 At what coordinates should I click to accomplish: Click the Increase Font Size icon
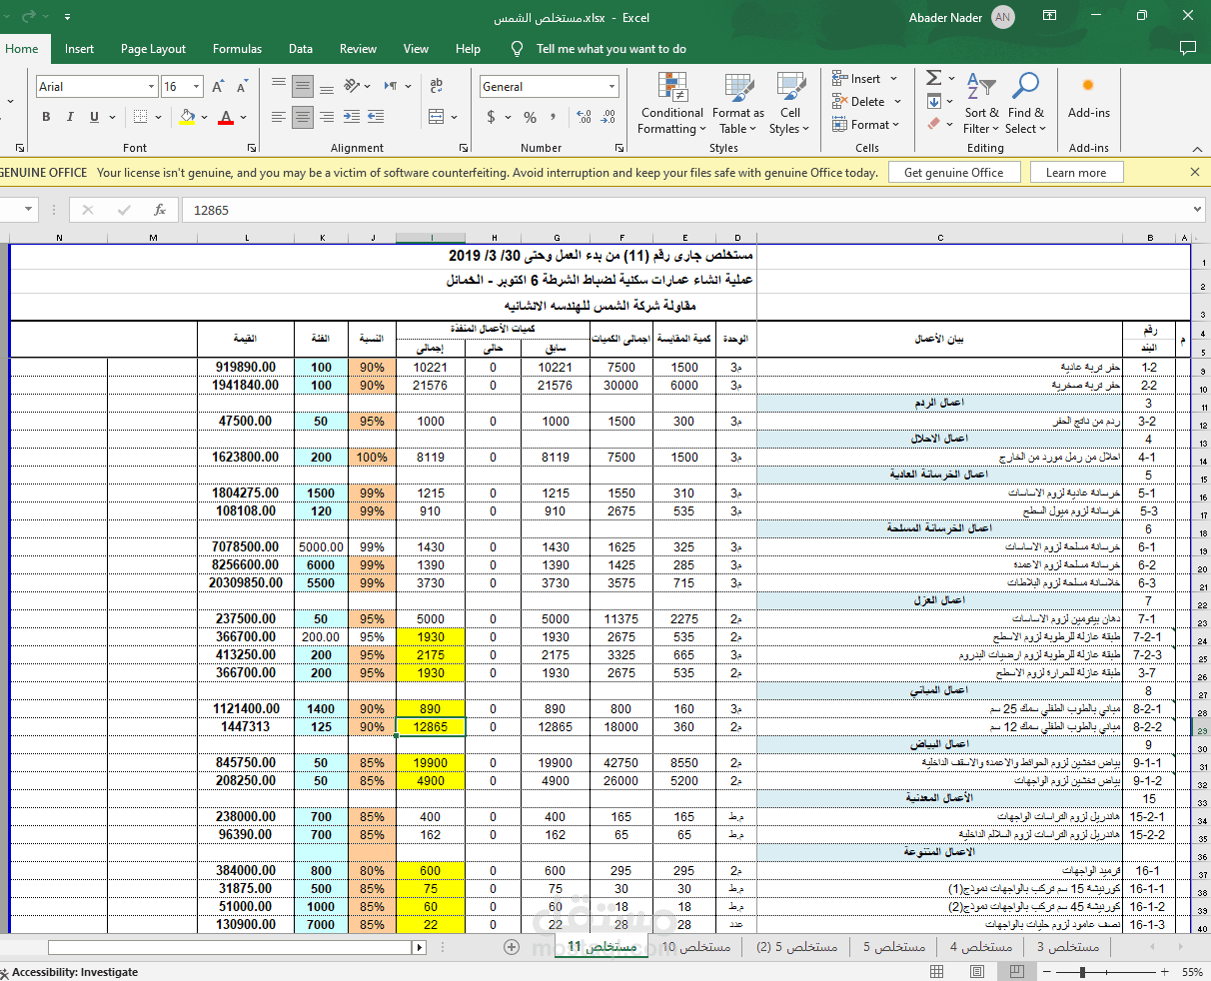pos(219,87)
